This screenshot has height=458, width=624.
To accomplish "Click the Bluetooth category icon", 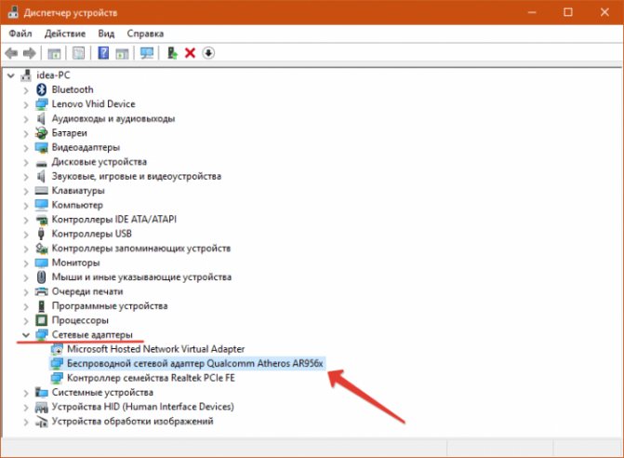I will tap(42, 89).
